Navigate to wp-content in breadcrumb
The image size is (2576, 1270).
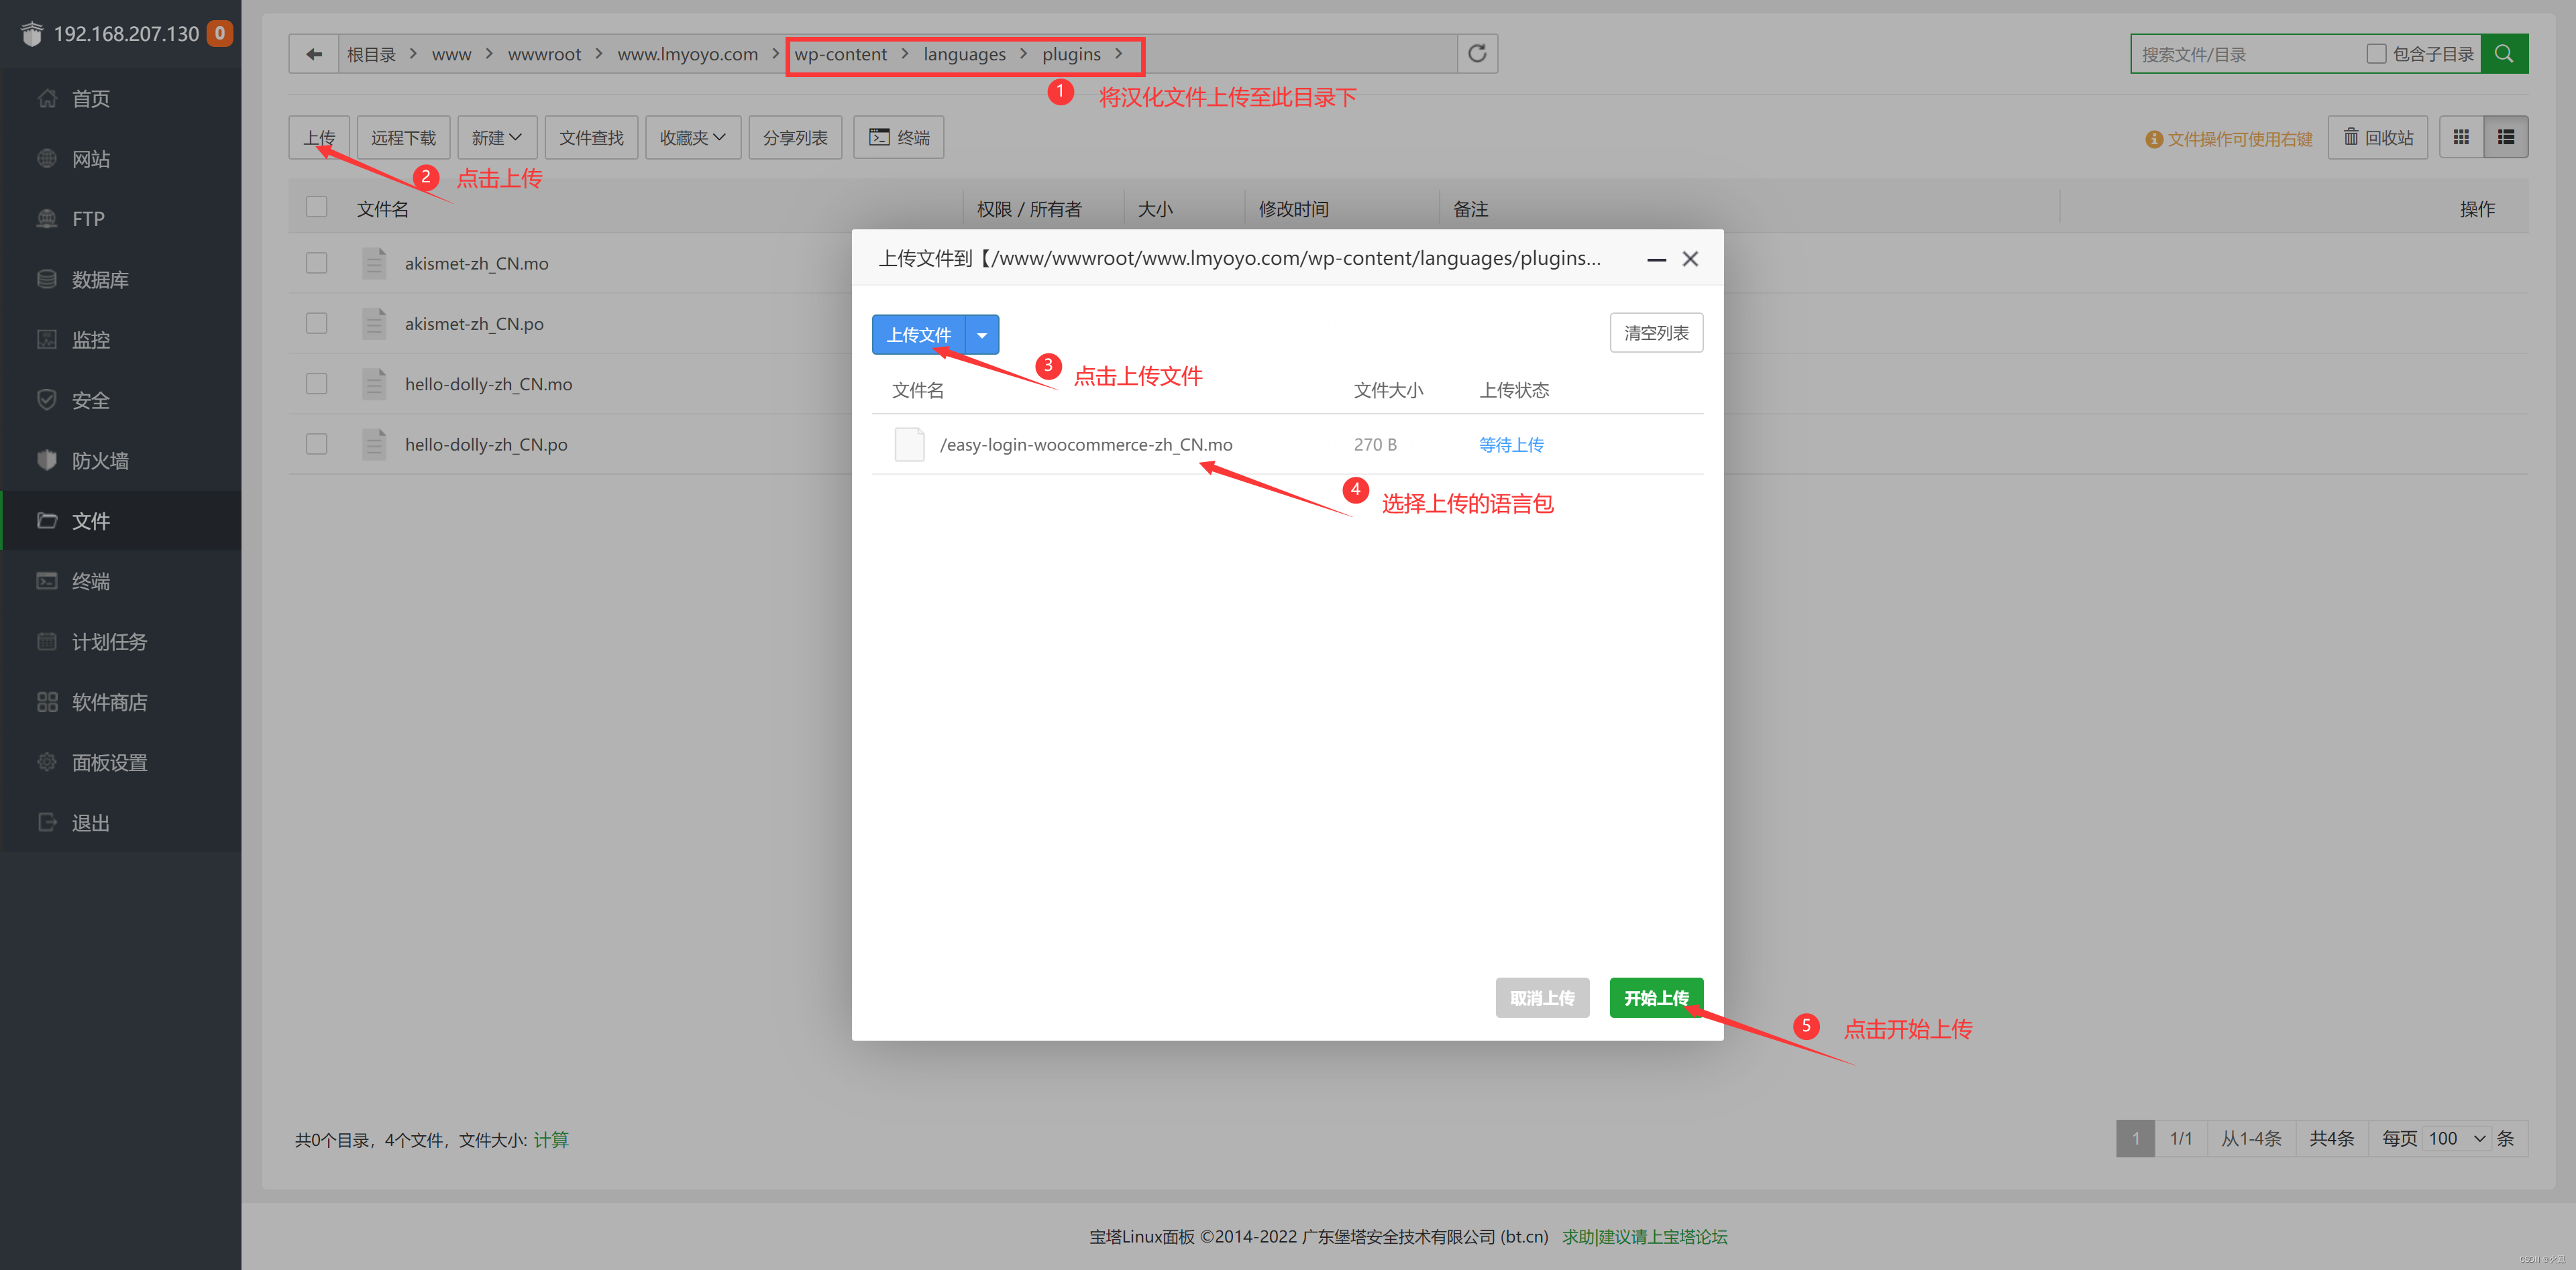coord(840,54)
